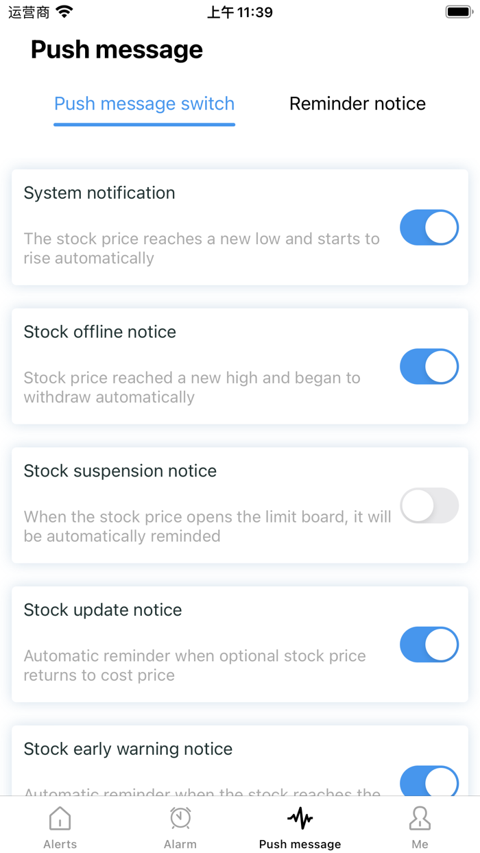Switch to the Reminder notice tab
Screen dimensions: 480x853
357,104
